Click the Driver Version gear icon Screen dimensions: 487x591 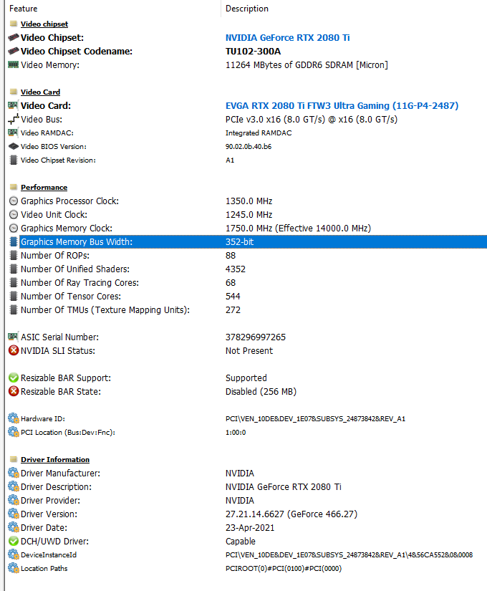coord(13,514)
